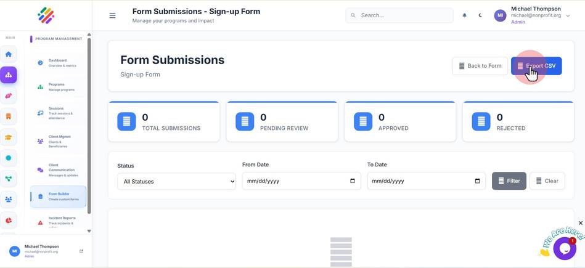Click the sidebar vertical scrollbar

click(89, 126)
